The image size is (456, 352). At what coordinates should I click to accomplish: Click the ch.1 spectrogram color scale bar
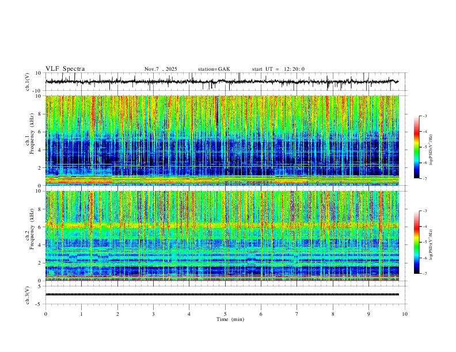tap(417, 147)
